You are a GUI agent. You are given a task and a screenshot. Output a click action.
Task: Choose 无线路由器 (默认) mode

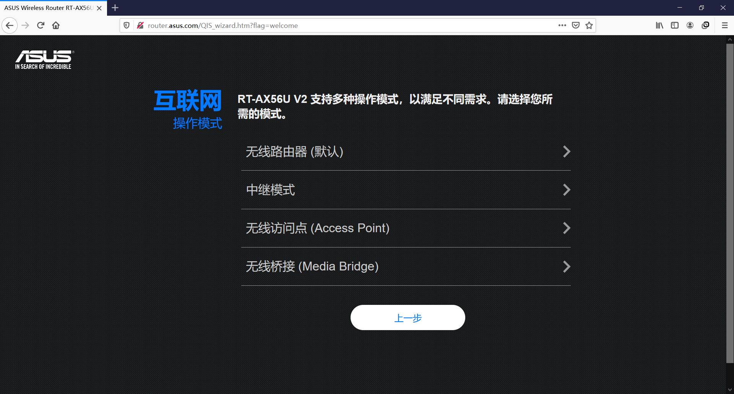click(406, 151)
